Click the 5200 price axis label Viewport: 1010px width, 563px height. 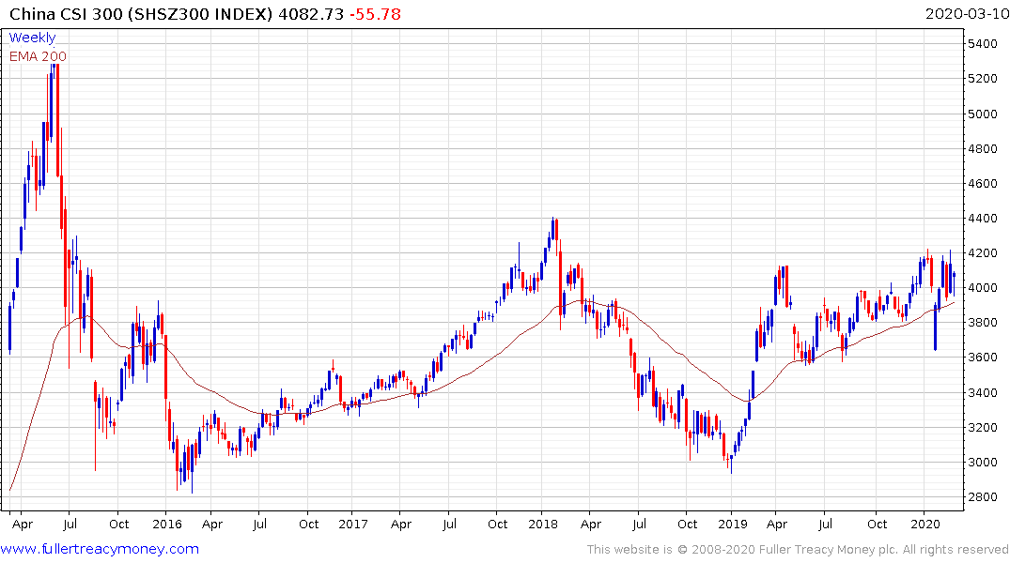click(x=983, y=79)
